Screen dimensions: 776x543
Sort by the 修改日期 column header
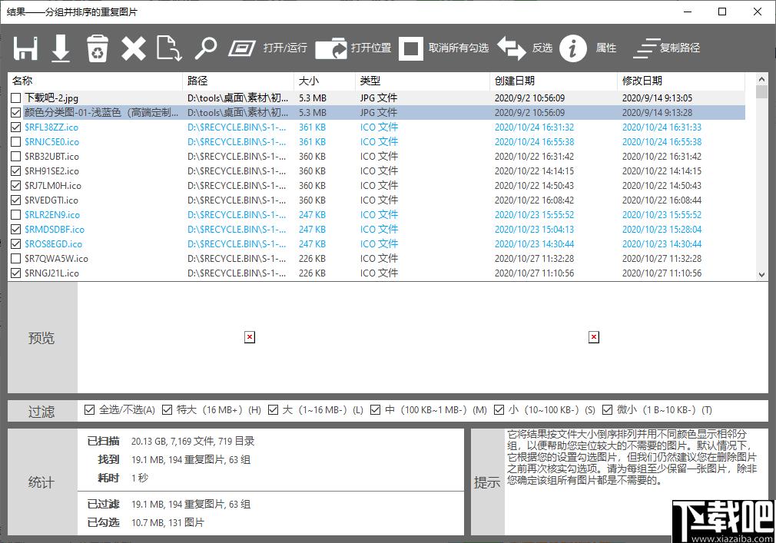pyautogui.click(x=681, y=81)
